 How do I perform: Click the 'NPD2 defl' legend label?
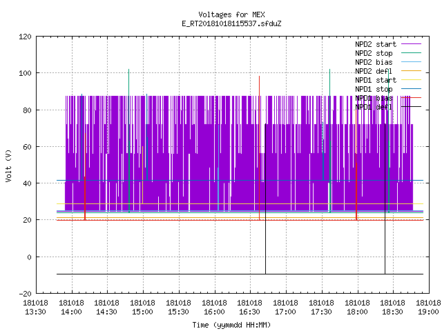(374, 71)
